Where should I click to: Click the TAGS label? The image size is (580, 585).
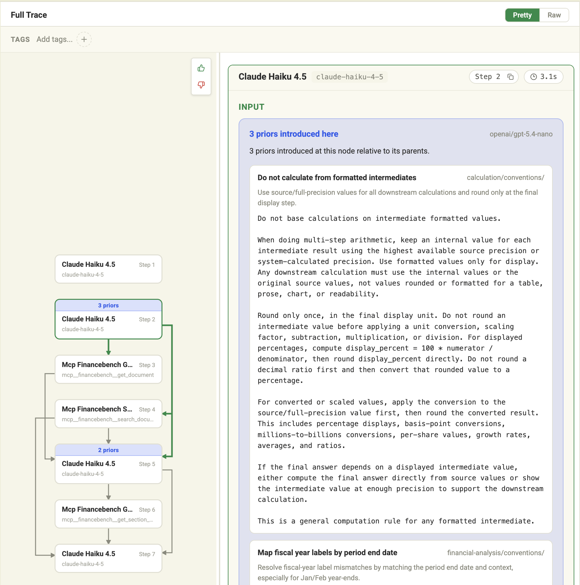point(20,39)
